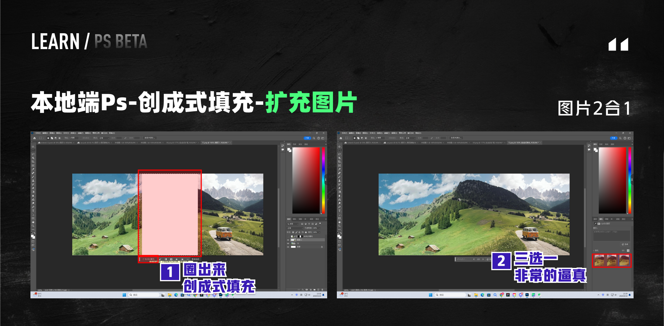The image size is (664, 326).
Task: Toggle the 图层 1 layer eye icon
Action: point(288,240)
